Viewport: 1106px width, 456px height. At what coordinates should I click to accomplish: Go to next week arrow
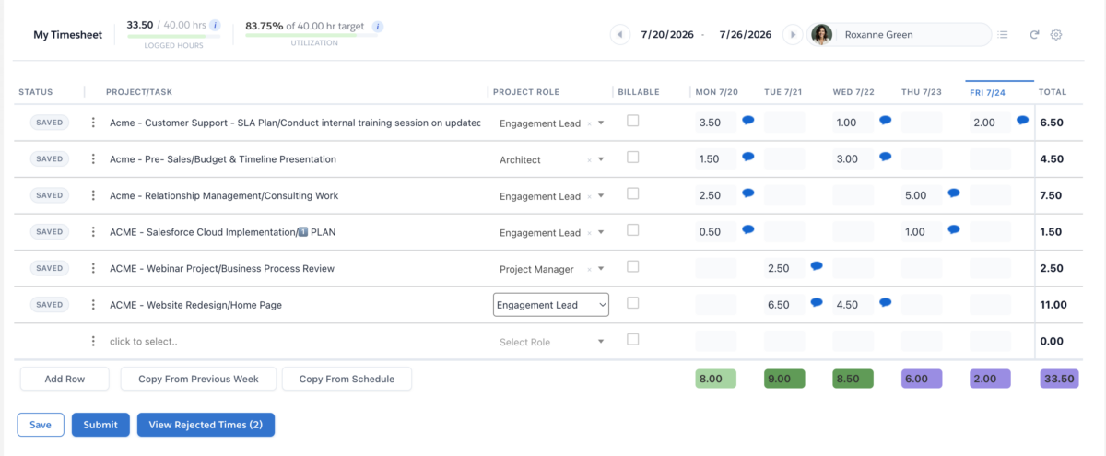pyautogui.click(x=792, y=34)
